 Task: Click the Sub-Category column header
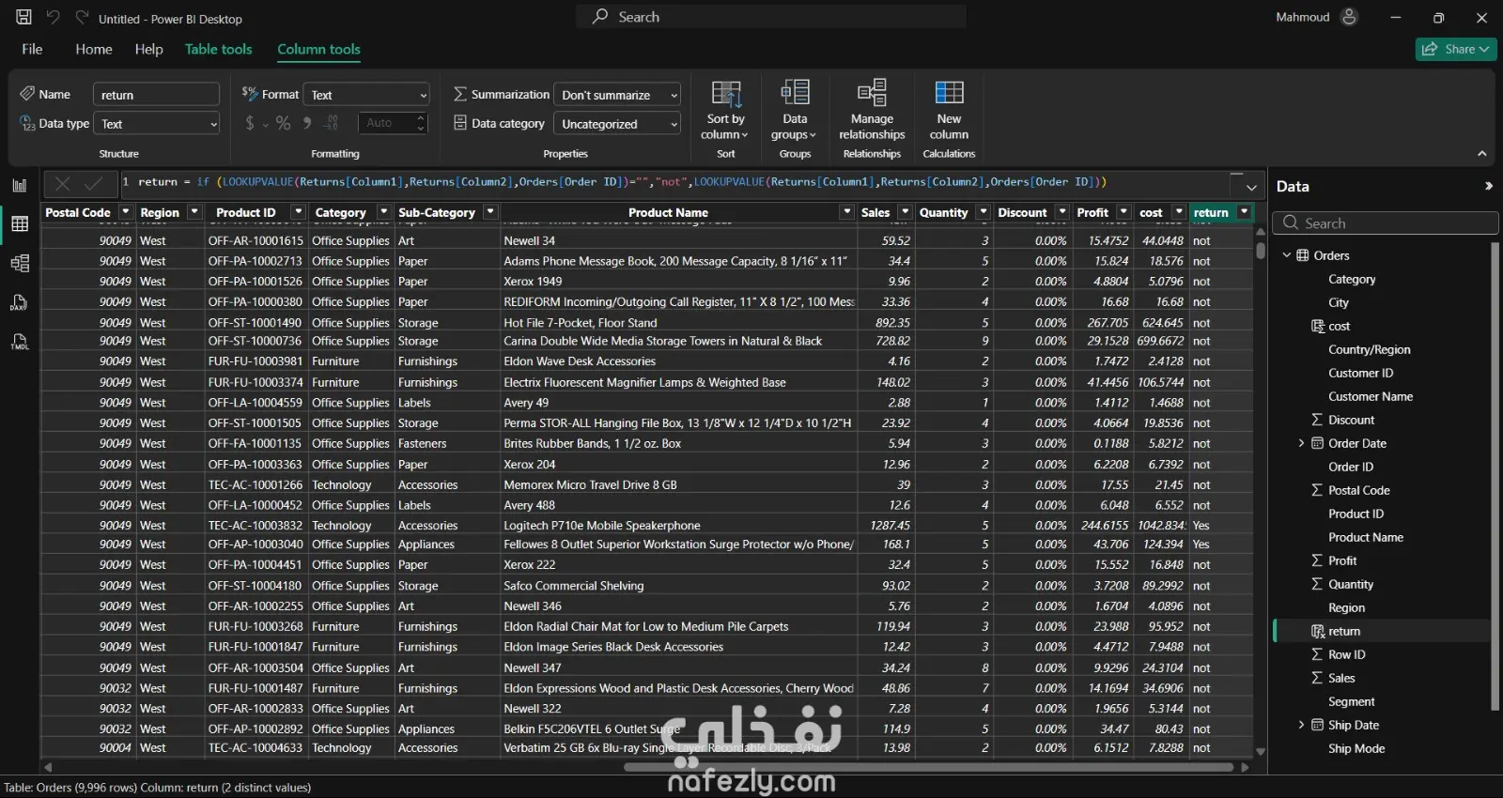[x=437, y=212]
